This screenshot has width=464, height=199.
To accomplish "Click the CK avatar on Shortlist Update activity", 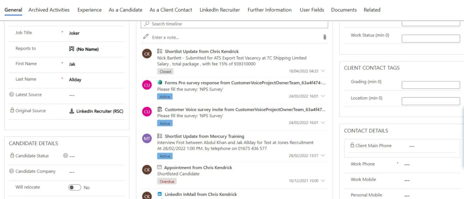I will click(x=147, y=54).
